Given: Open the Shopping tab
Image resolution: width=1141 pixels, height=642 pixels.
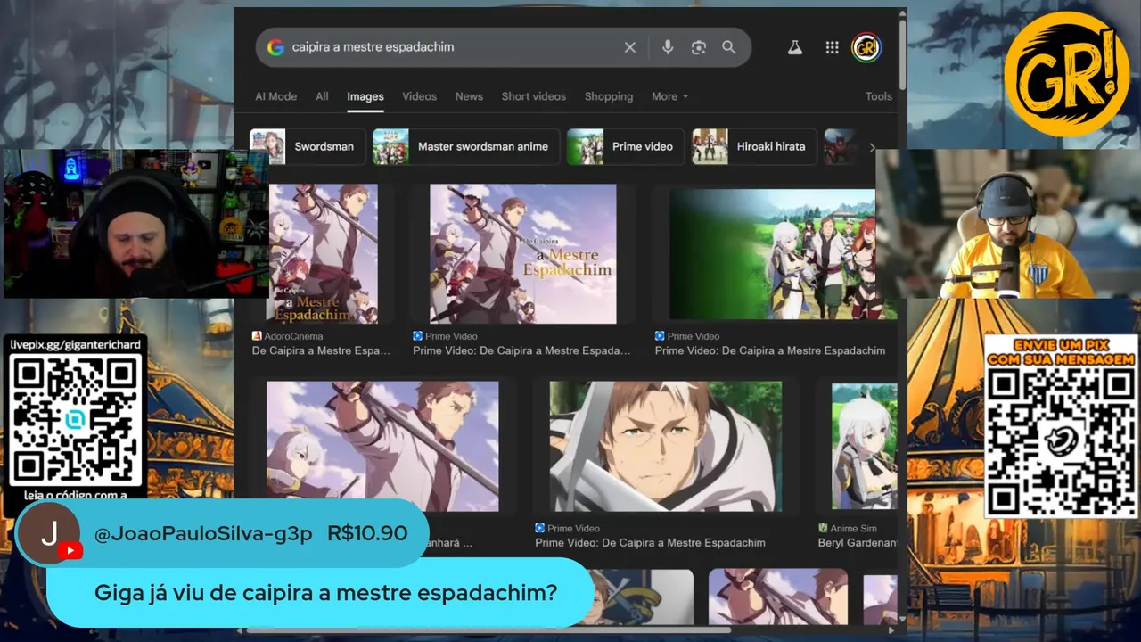Looking at the screenshot, I should tap(609, 96).
